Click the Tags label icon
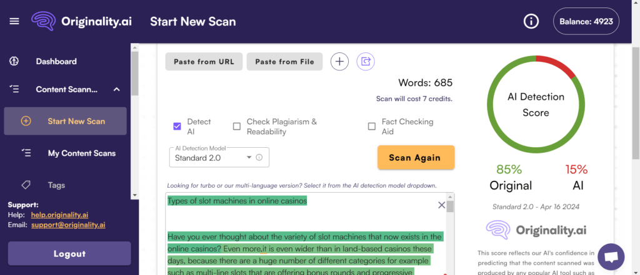This screenshot has height=275, width=640. click(x=26, y=185)
